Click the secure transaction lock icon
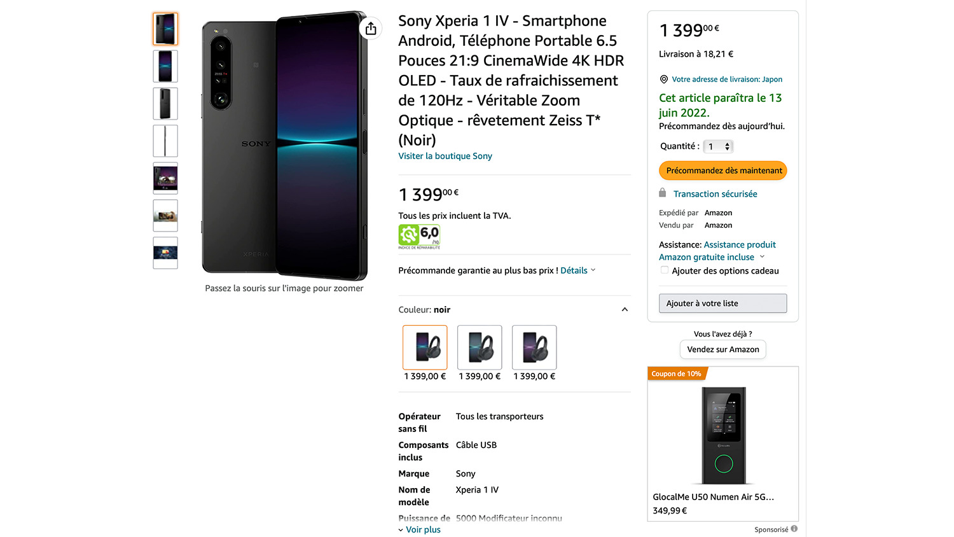Image resolution: width=954 pixels, height=537 pixels. (663, 193)
